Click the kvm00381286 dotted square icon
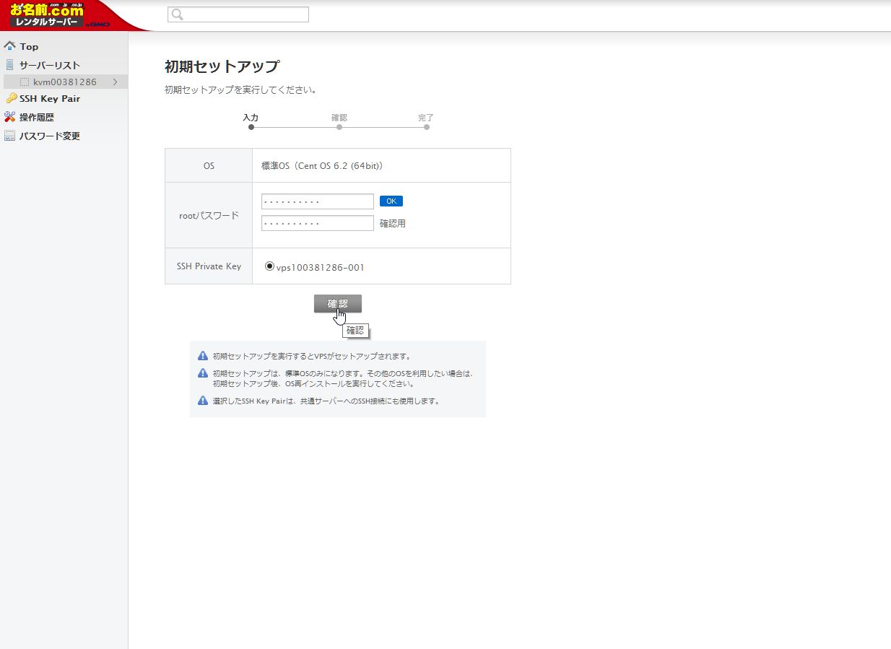891x649 pixels. coord(25,82)
